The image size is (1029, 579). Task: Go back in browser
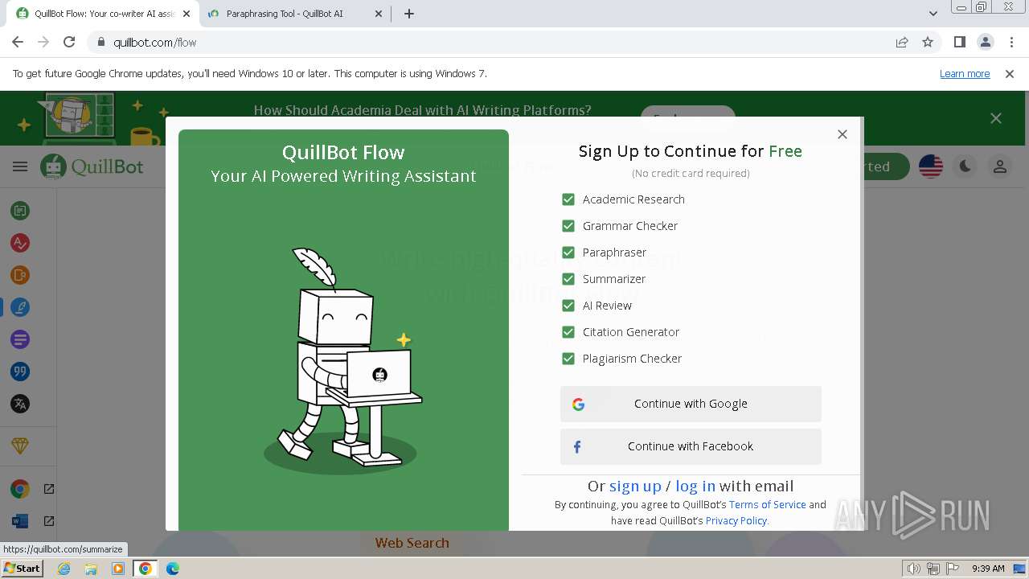point(18,42)
